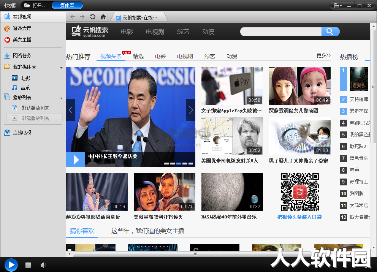Open 男子疑儿子太帅做亲子鉴定 video
The height and width of the screenshot is (272, 377).
(x=300, y=136)
